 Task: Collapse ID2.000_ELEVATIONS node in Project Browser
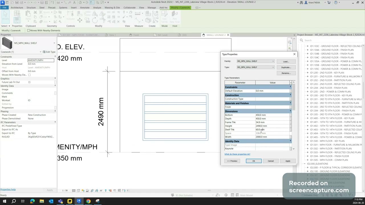pyautogui.click(x=304, y=164)
